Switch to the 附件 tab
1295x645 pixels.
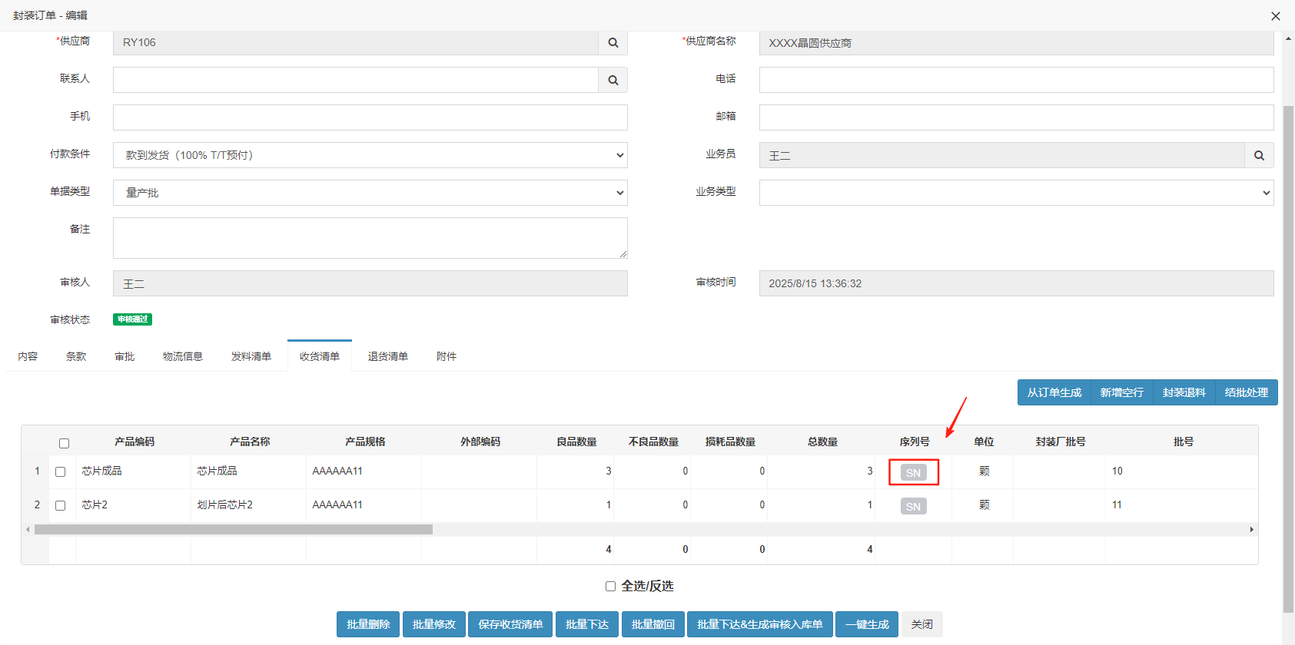[447, 356]
